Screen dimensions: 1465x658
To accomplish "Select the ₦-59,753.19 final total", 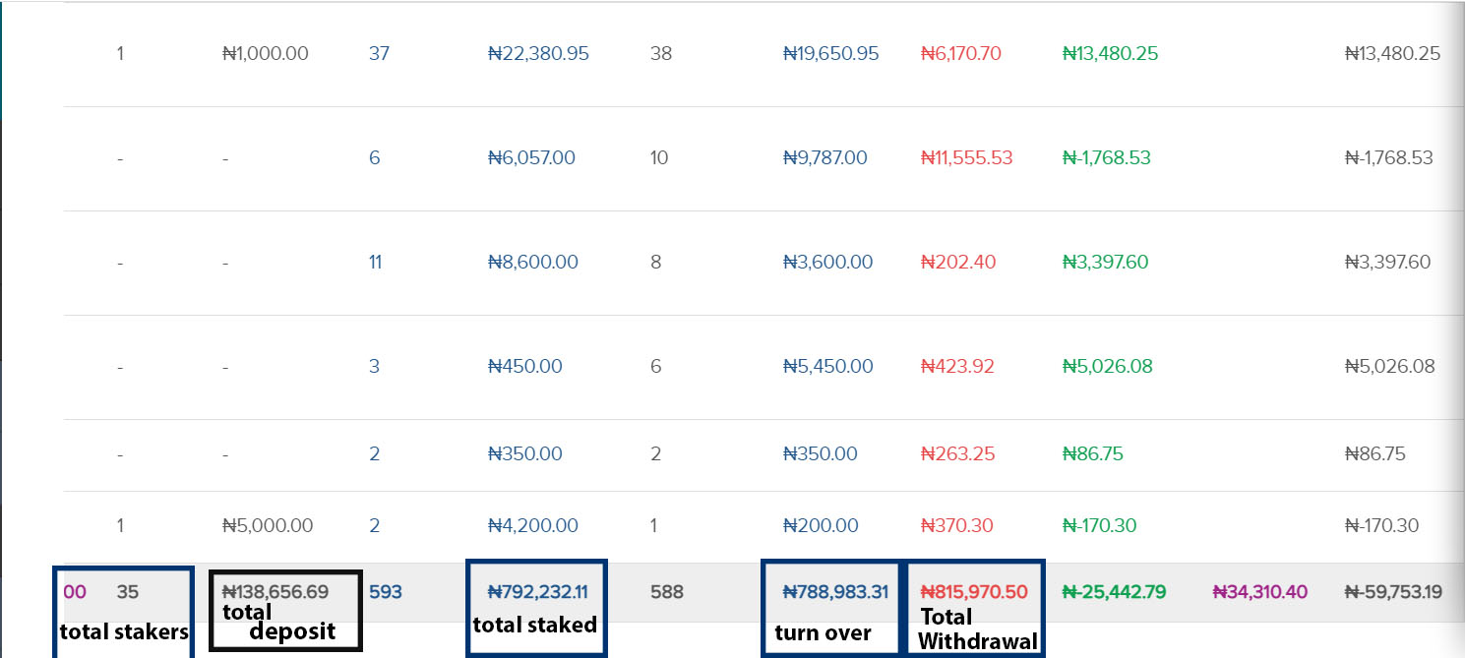I will [1393, 593].
